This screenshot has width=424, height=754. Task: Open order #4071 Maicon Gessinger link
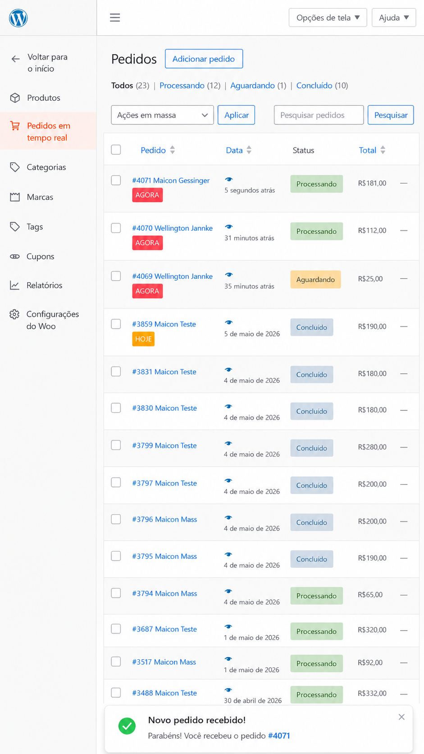click(x=171, y=180)
